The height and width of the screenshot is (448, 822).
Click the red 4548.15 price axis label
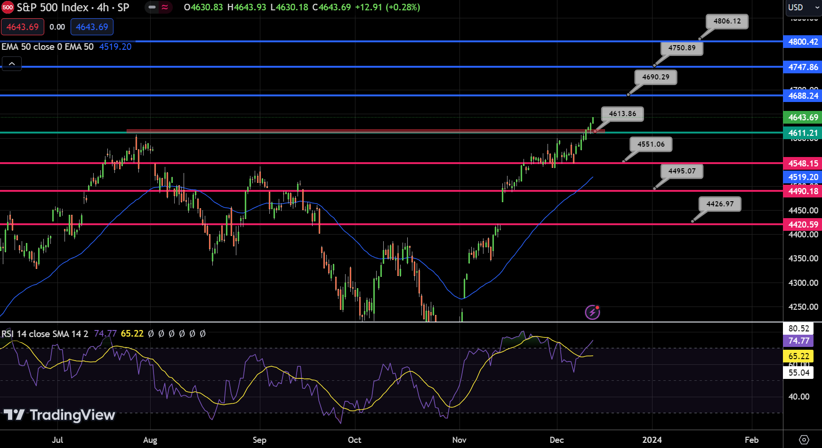pos(803,163)
